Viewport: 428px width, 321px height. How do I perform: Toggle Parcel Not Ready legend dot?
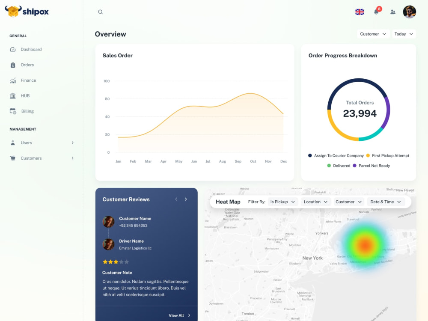click(354, 166)
